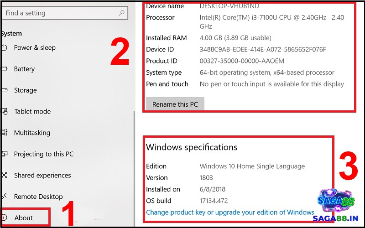Click the Edition value Windows 10 Home

(252, 166)
